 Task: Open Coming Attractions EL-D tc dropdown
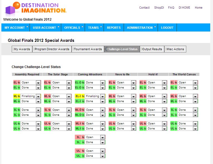(95, 83)
